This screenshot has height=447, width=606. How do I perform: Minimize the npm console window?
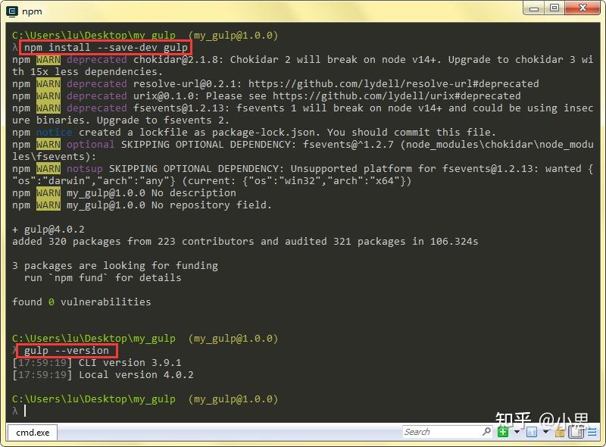pyautogui.click(x=534, y=8)
